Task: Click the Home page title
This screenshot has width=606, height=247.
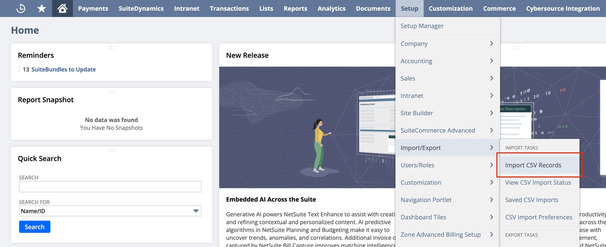Action: 25,30
